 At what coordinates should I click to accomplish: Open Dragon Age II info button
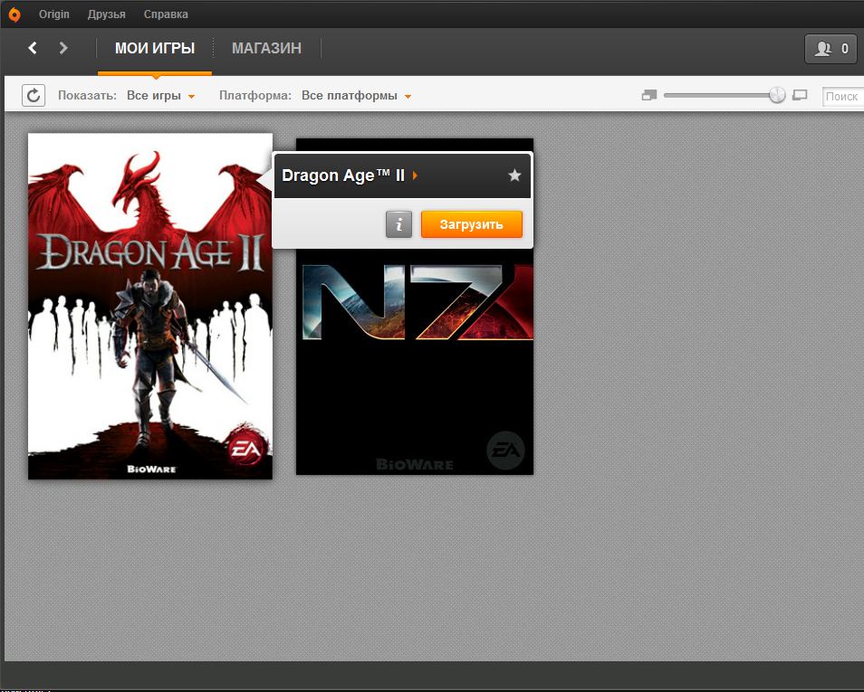point(398,224)
